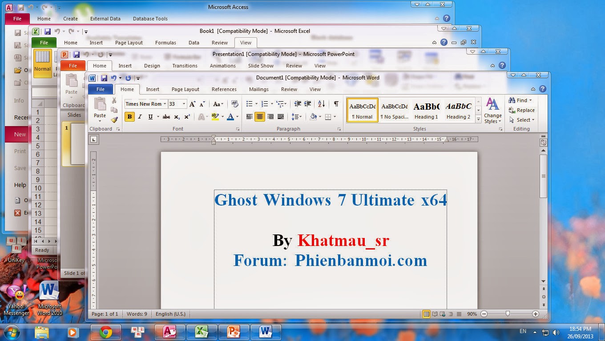
Task: Open the Change Styles dropdown
Action: 492,111
